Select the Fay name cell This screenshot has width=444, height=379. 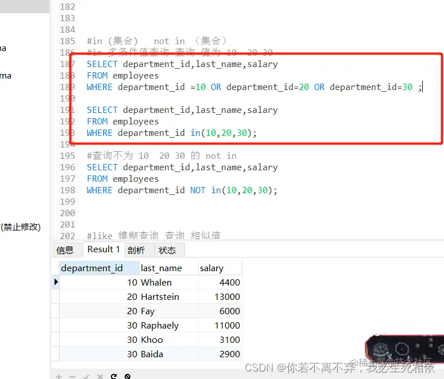pyautogui.click(x=169, y=311)
